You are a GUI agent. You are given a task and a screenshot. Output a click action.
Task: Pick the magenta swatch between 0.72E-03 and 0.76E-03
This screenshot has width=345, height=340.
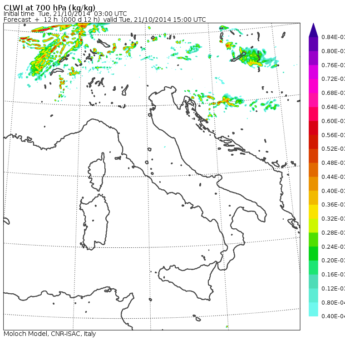(x=313, y=72)
